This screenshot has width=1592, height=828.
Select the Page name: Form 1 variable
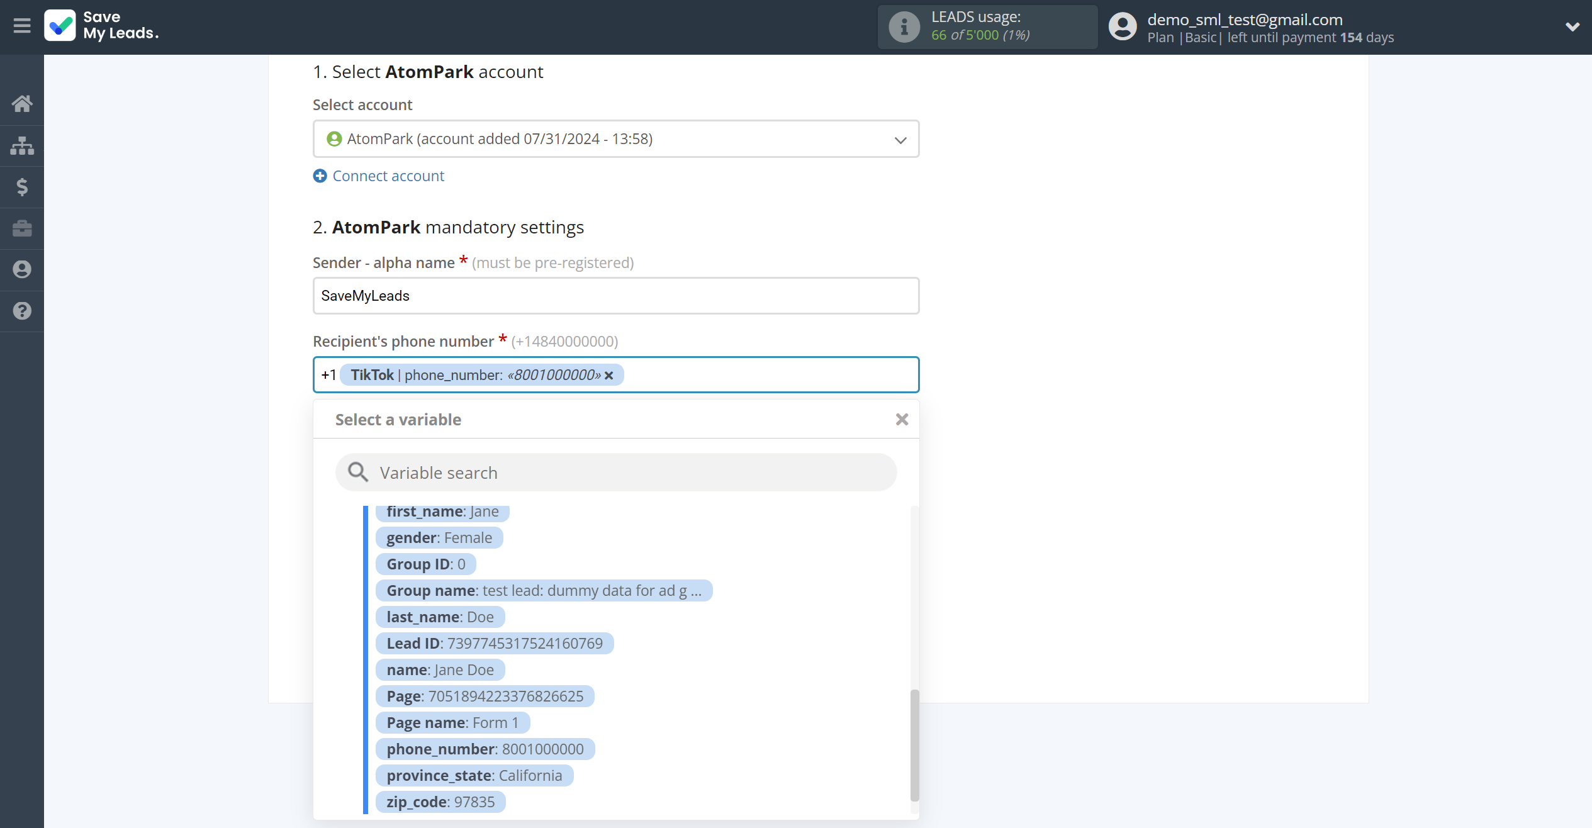(x=452, y=723)
